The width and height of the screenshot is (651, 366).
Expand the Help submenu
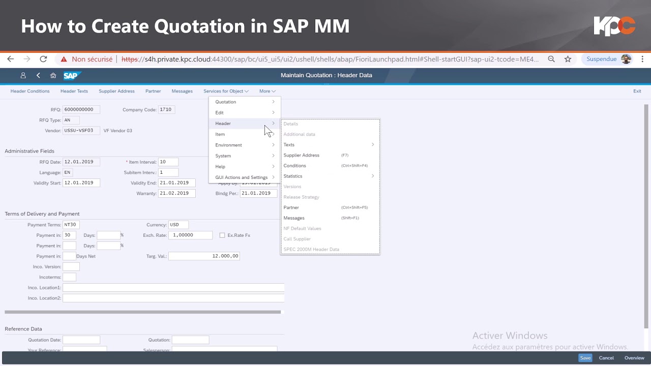point(245,167)
